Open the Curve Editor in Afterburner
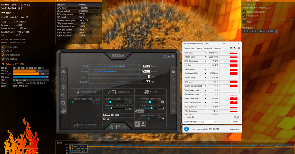 [86, 125]
